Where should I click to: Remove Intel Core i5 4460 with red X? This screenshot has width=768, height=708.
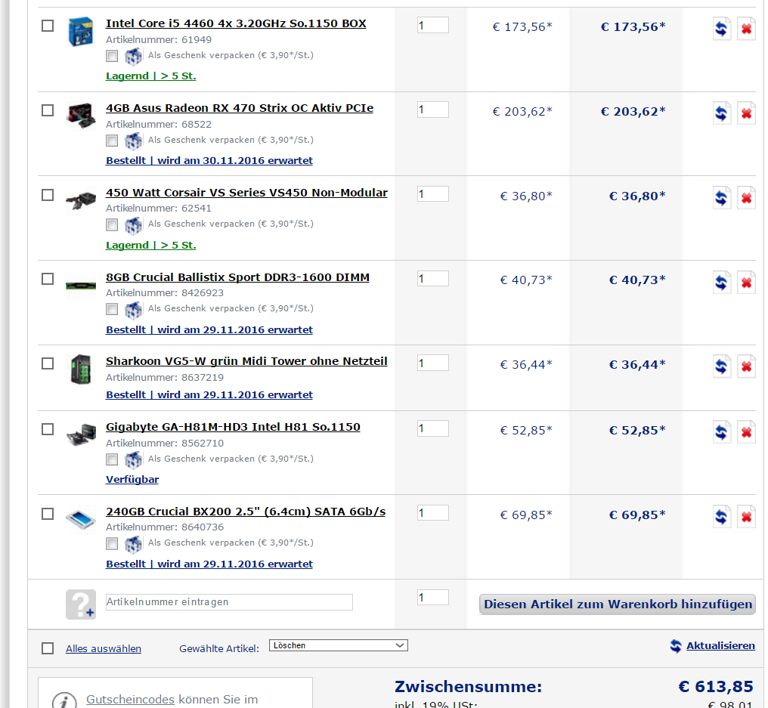pyautogui.click(x=746, y=29)
